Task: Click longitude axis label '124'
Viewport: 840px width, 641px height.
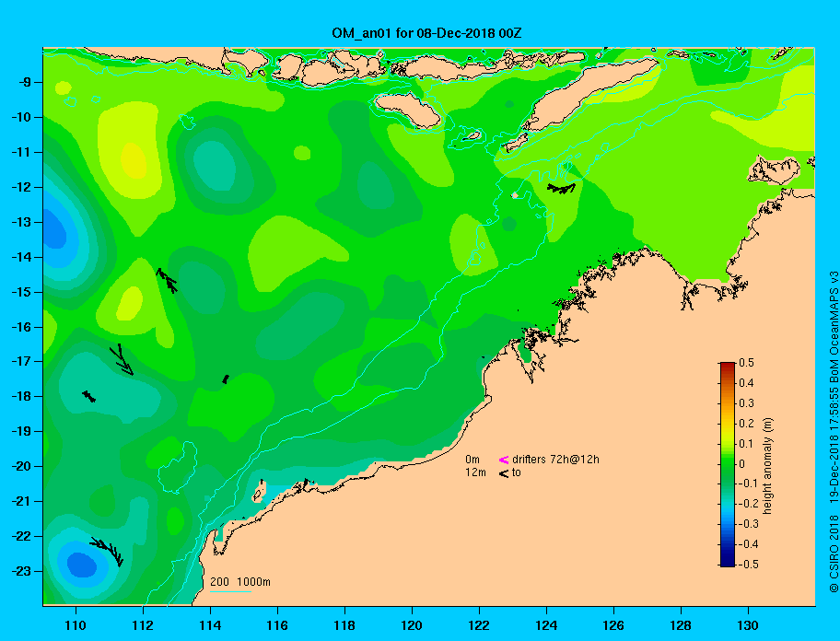Action: pos(546,625)
